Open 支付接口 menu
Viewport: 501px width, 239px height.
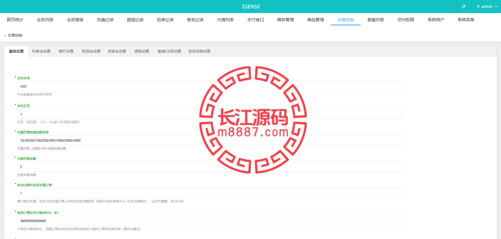[x=255, y=20]
